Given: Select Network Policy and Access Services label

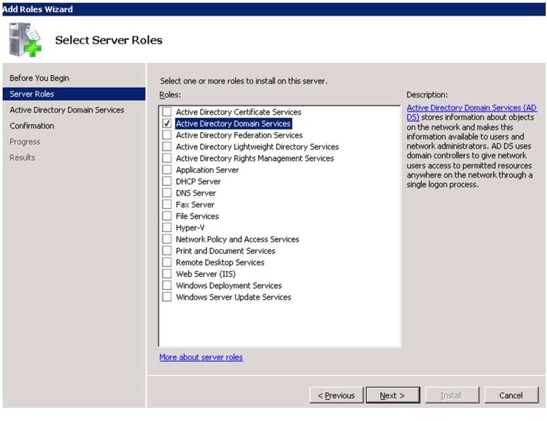Looking at the screenshot, I should [237, 239].
